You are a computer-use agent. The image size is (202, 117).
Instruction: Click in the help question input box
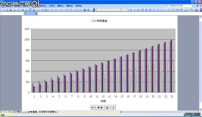178,6
